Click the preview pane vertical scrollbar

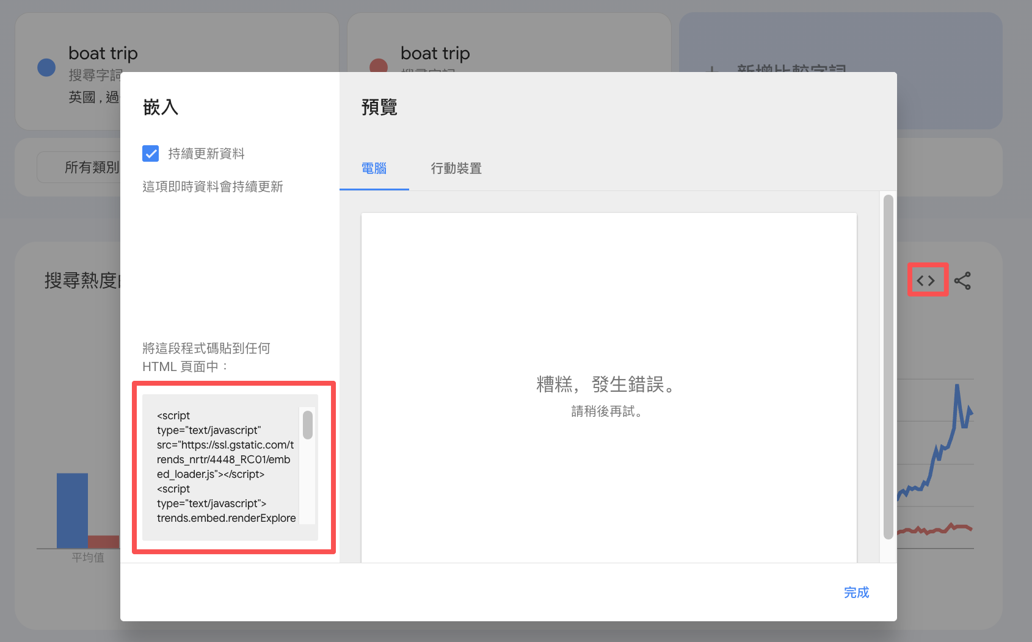click(888, 366)
